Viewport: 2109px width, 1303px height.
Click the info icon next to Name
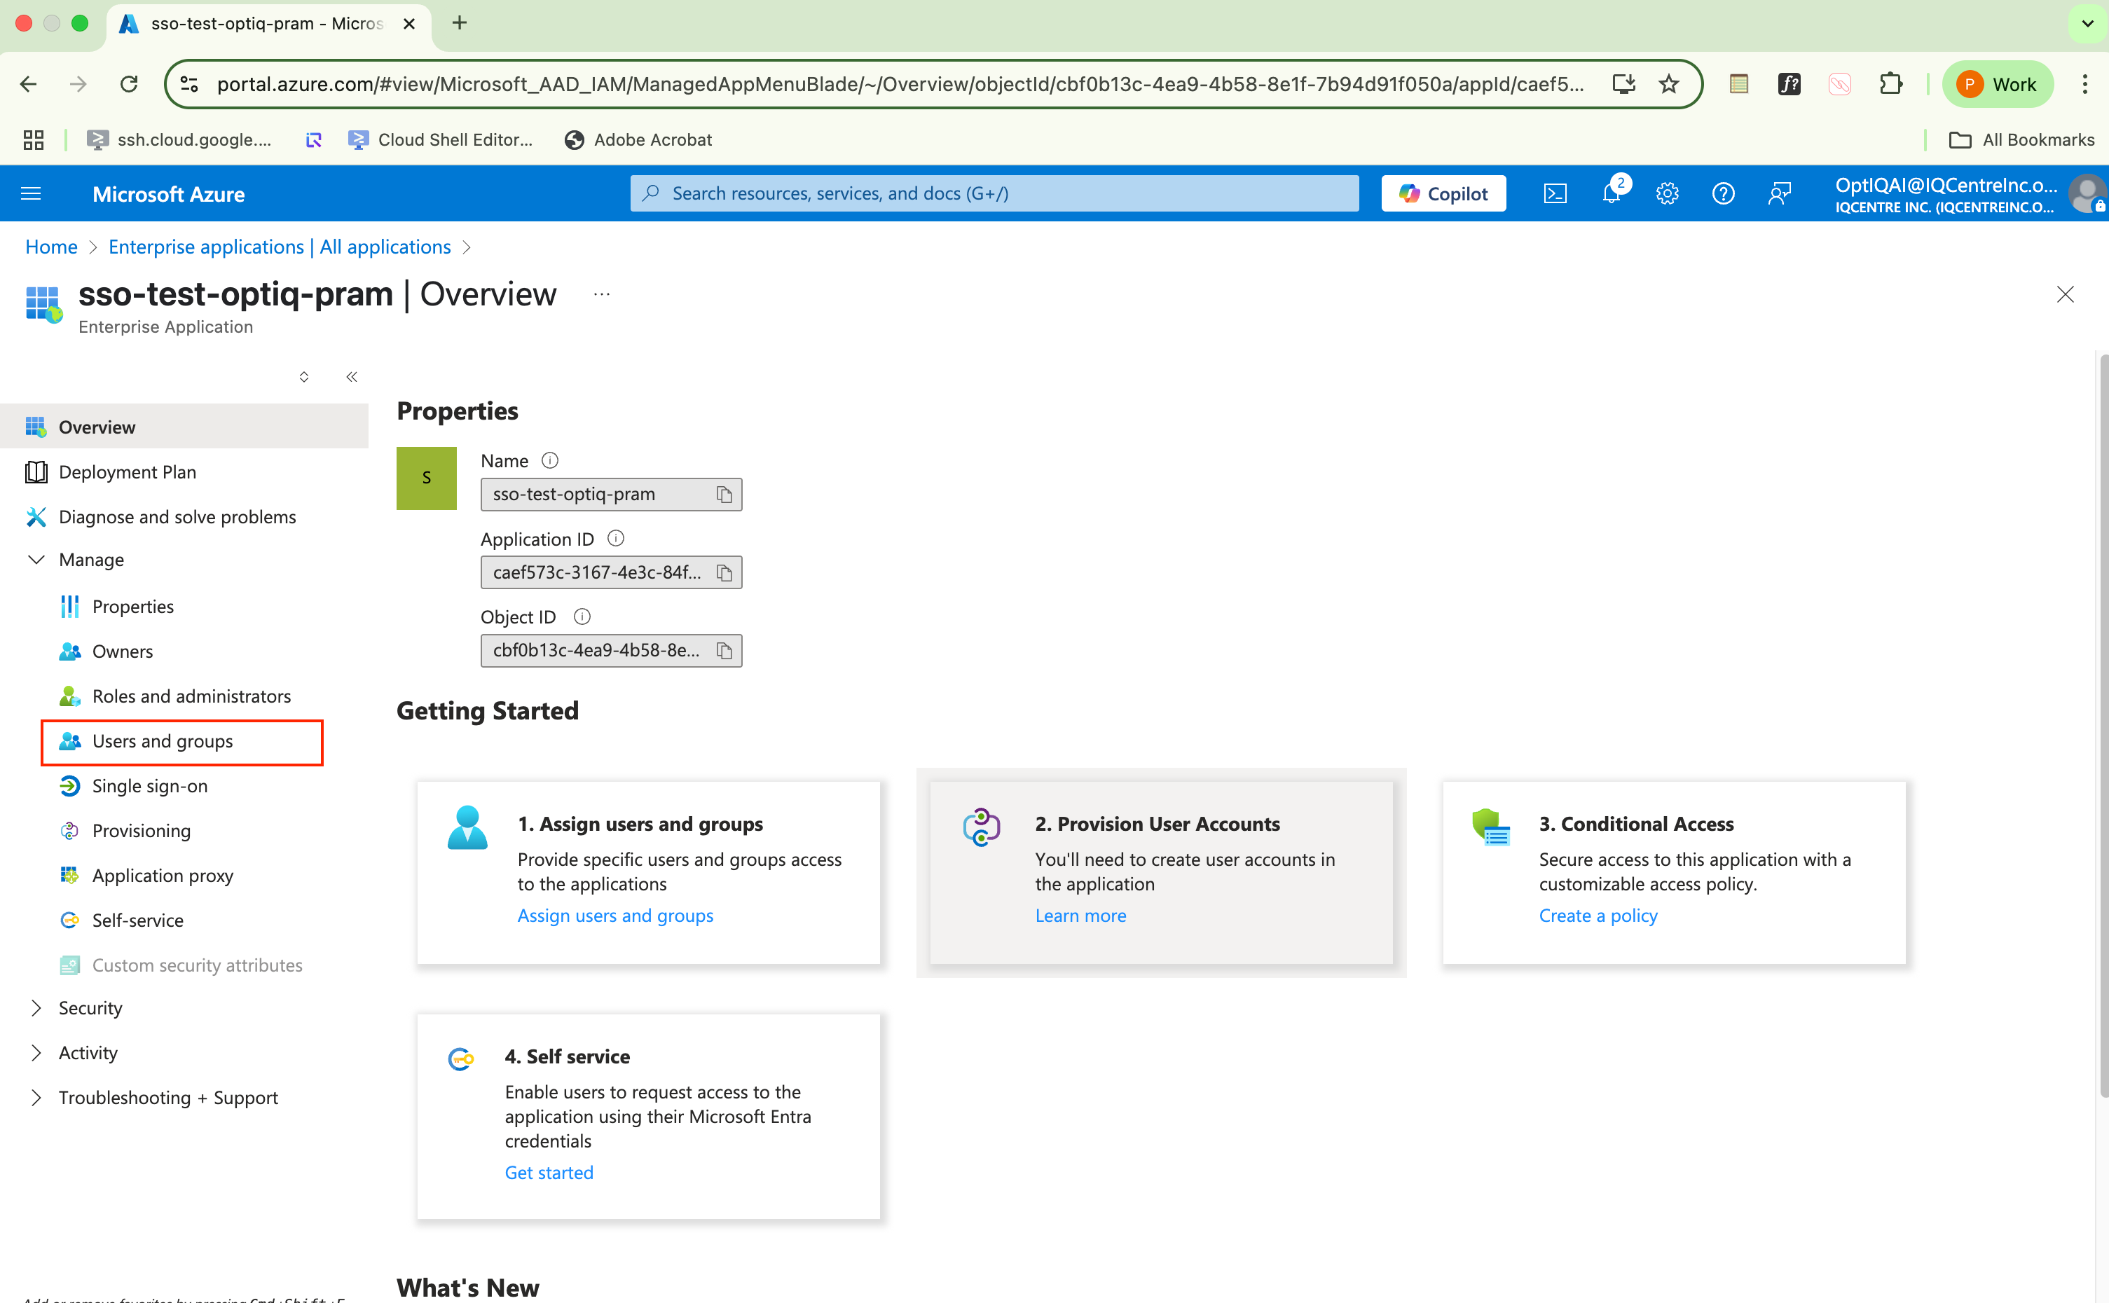pyautogui.click(x=550, y=461)
